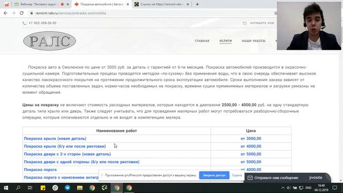Open the Windows Start menu

point(6,188)
